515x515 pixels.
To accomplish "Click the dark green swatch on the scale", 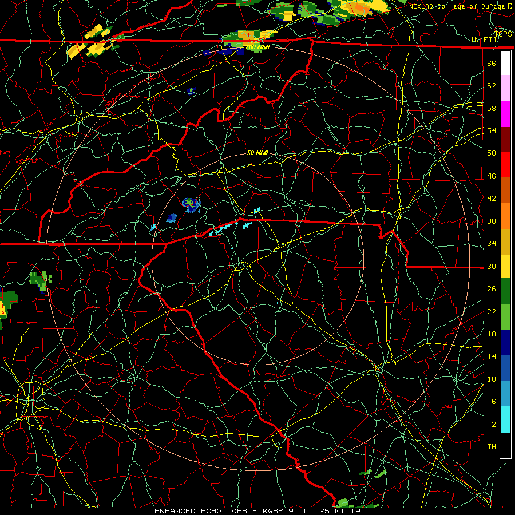I will click(505, 291).
